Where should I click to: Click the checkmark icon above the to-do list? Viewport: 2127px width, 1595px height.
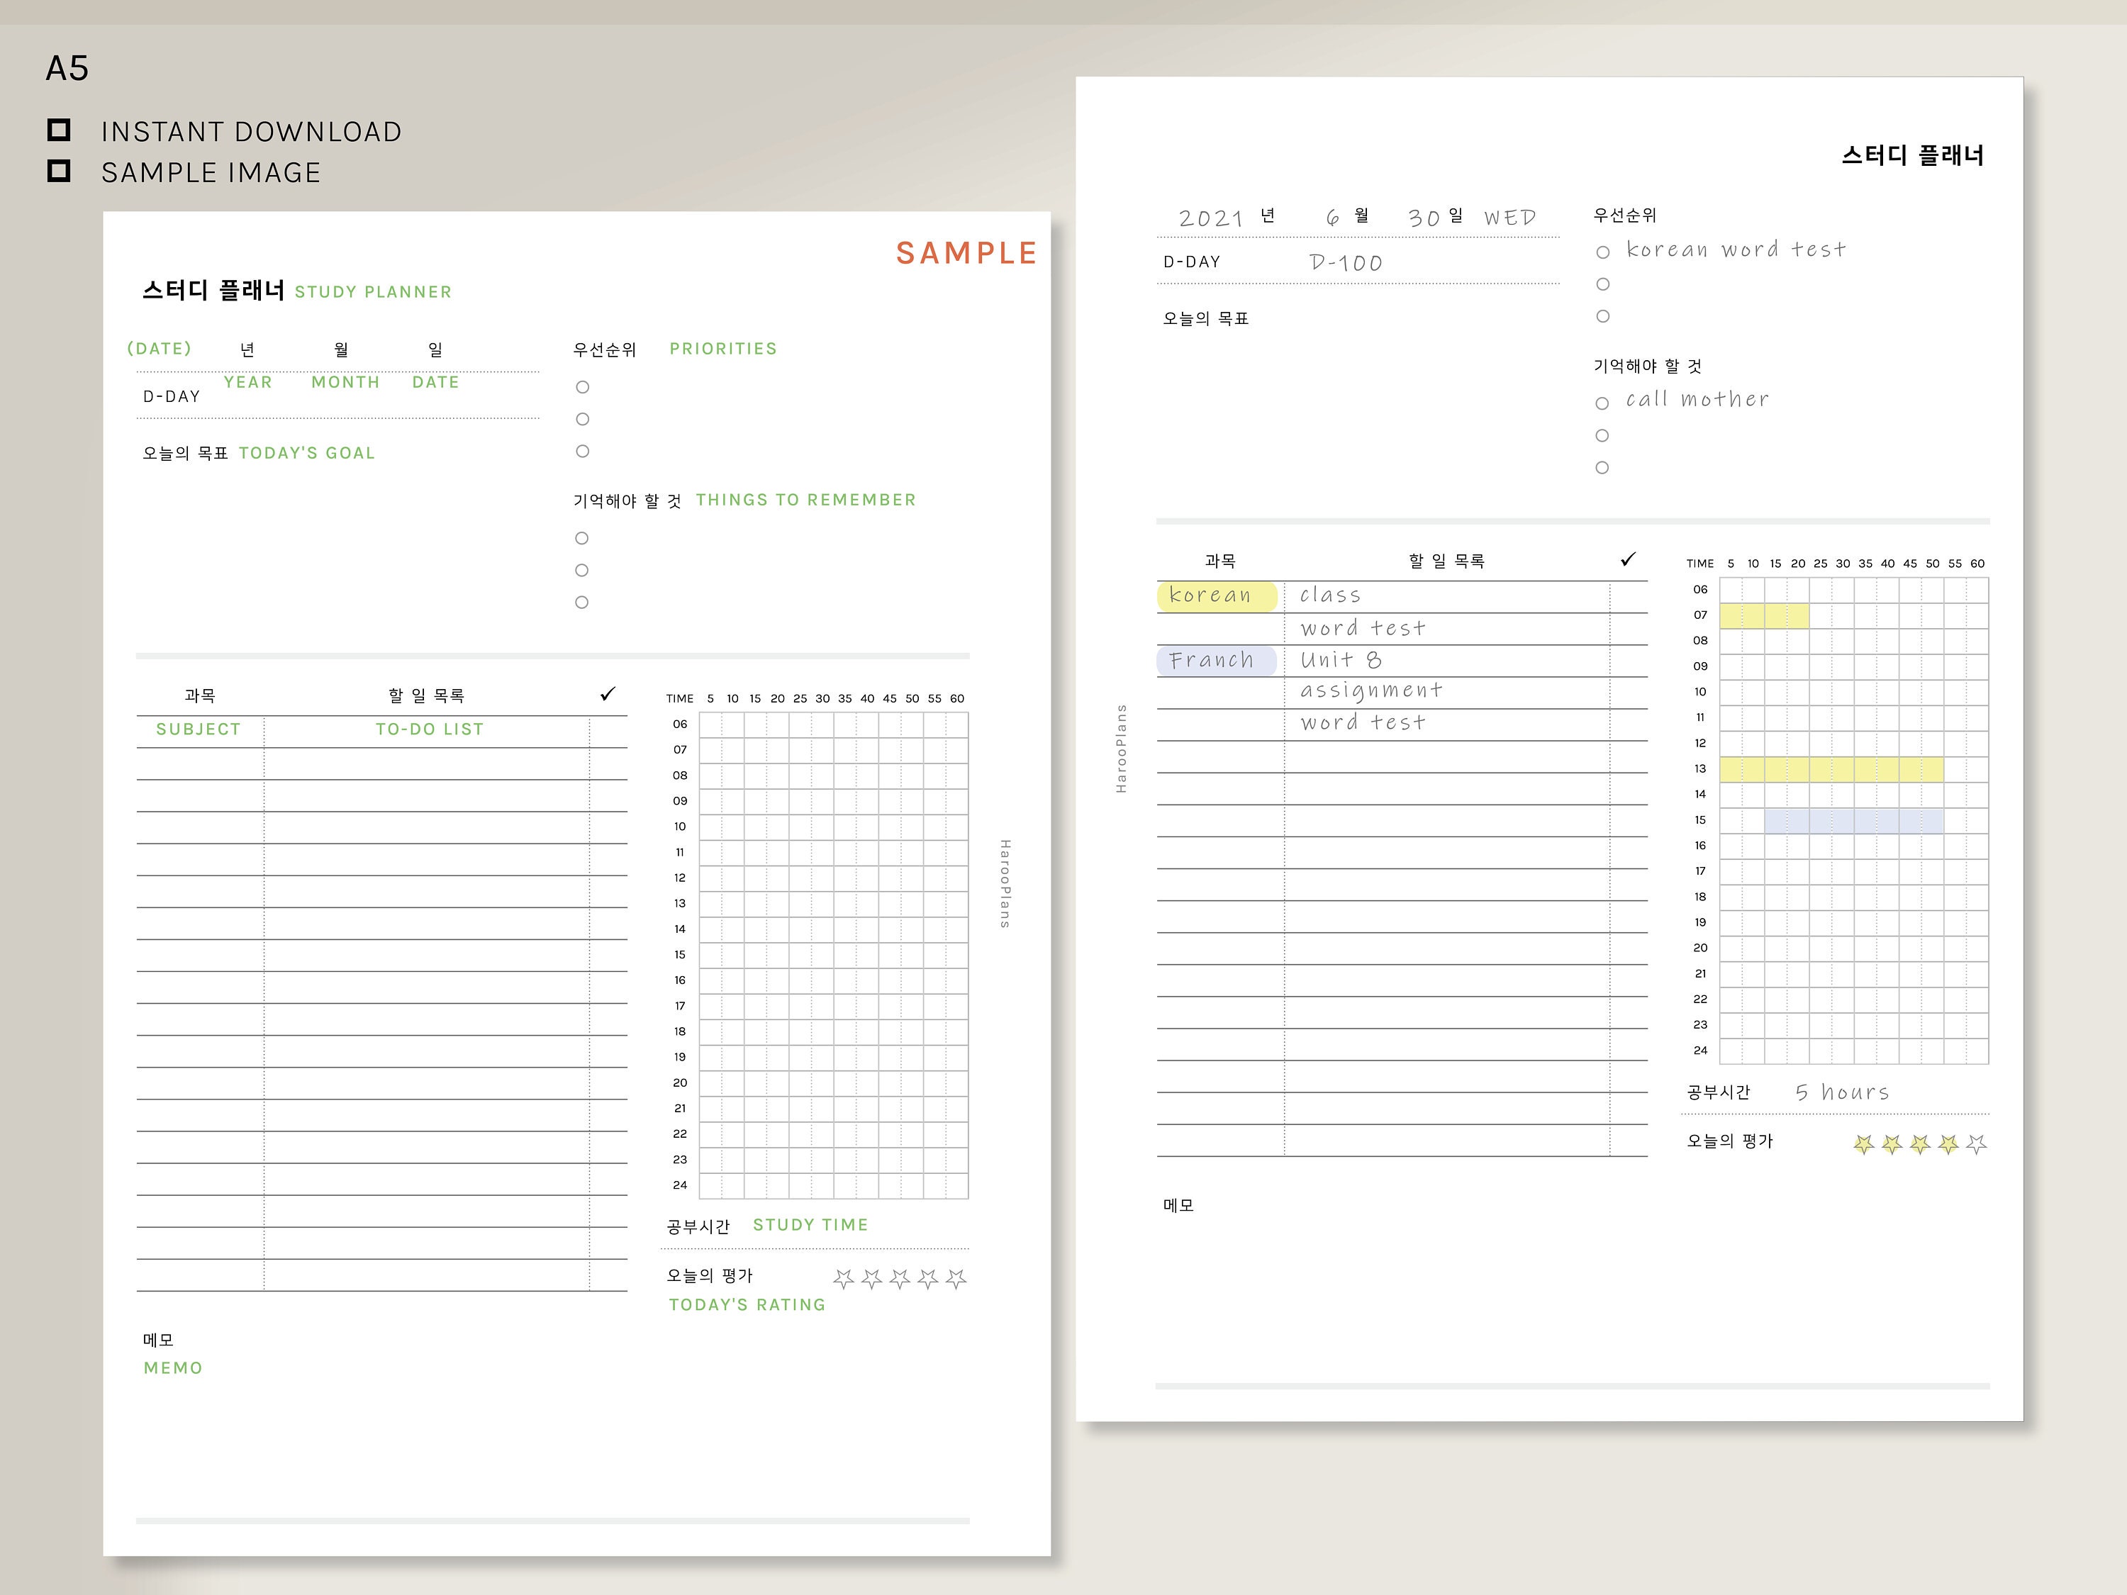(x=608, y=694)
